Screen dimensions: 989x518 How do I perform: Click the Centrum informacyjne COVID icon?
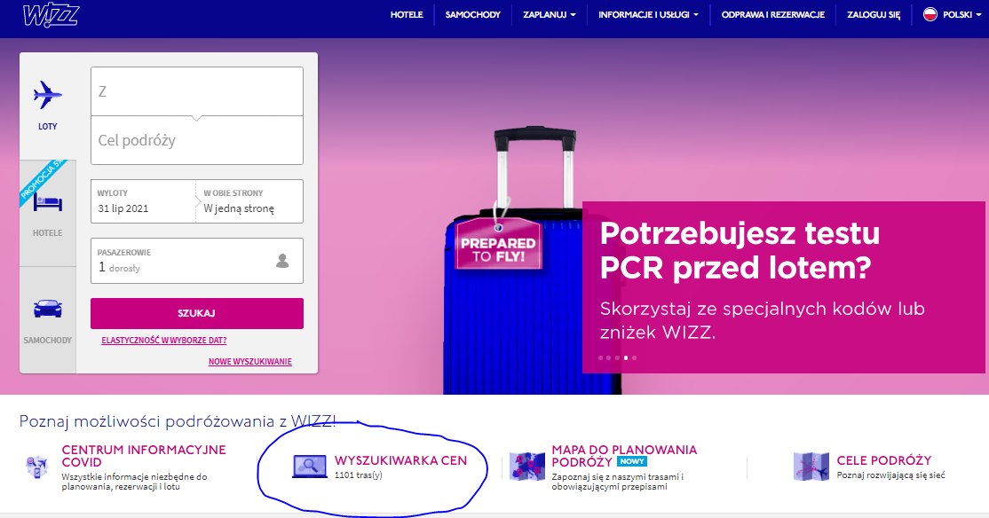point(37,467)
